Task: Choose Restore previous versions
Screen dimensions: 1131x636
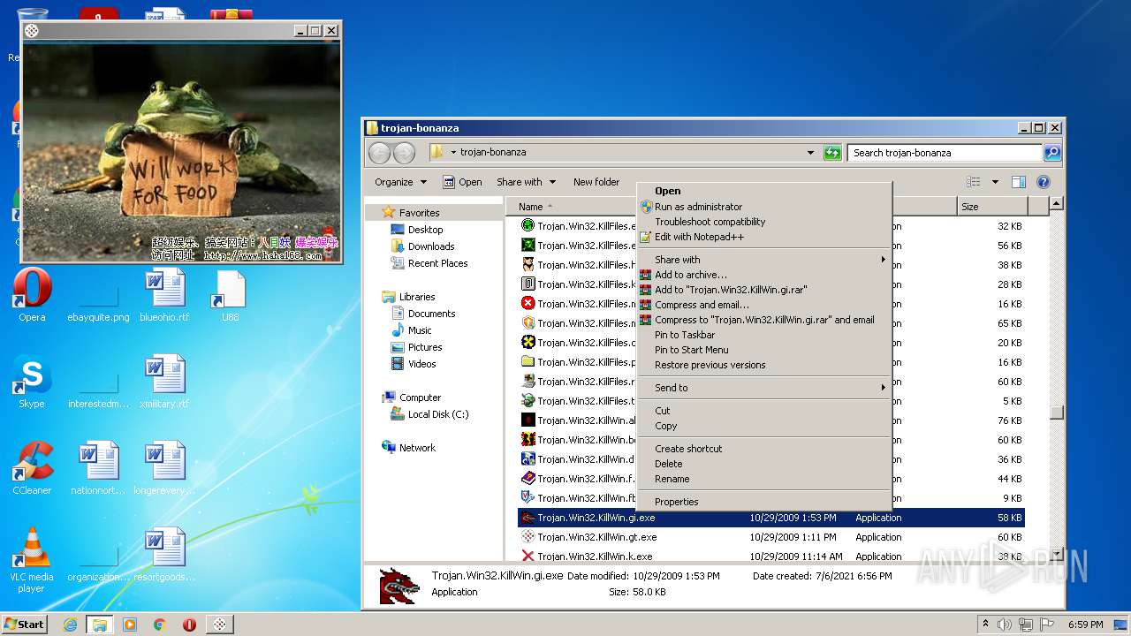Action: 764,365
